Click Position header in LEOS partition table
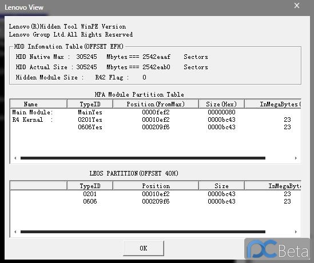Screen dimensions: 314x263 tap(156, 186)
